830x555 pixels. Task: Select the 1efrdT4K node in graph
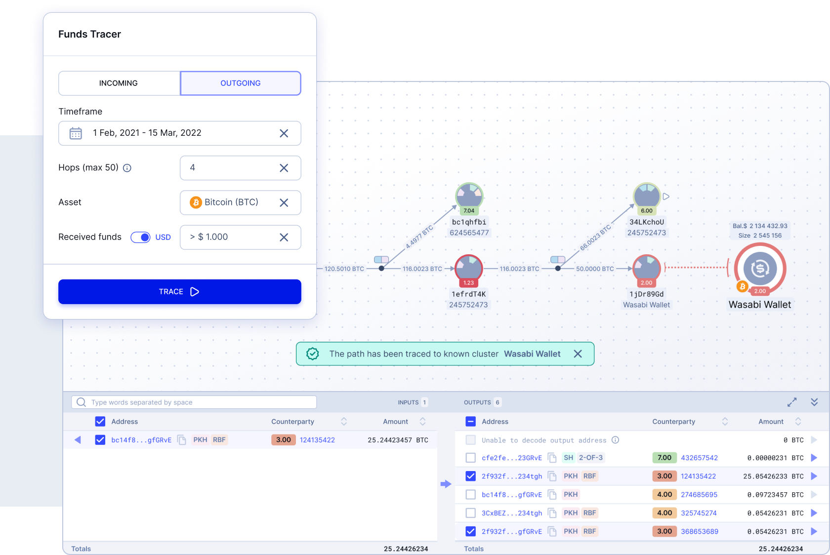[x=468, y=269]
